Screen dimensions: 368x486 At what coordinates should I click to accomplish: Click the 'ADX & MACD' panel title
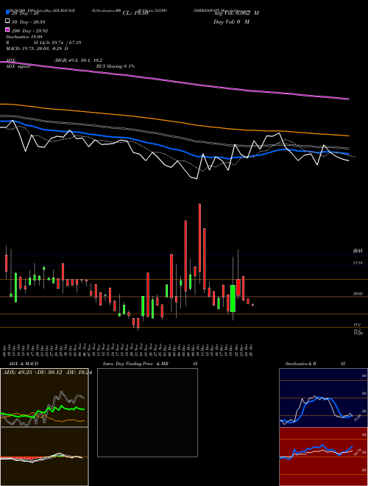tap(24, 364)
